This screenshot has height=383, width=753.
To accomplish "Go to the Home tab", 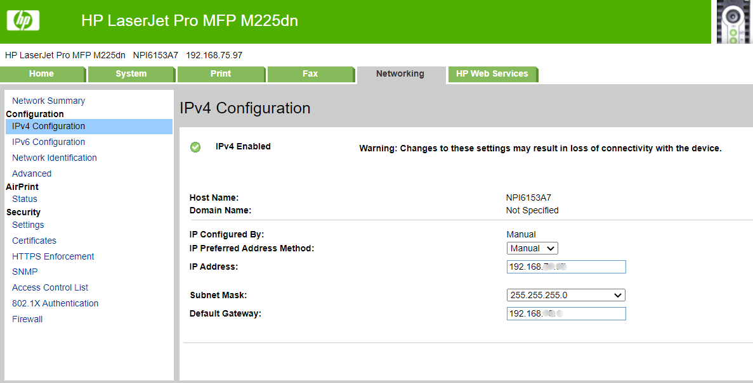I will pos(43,74).
